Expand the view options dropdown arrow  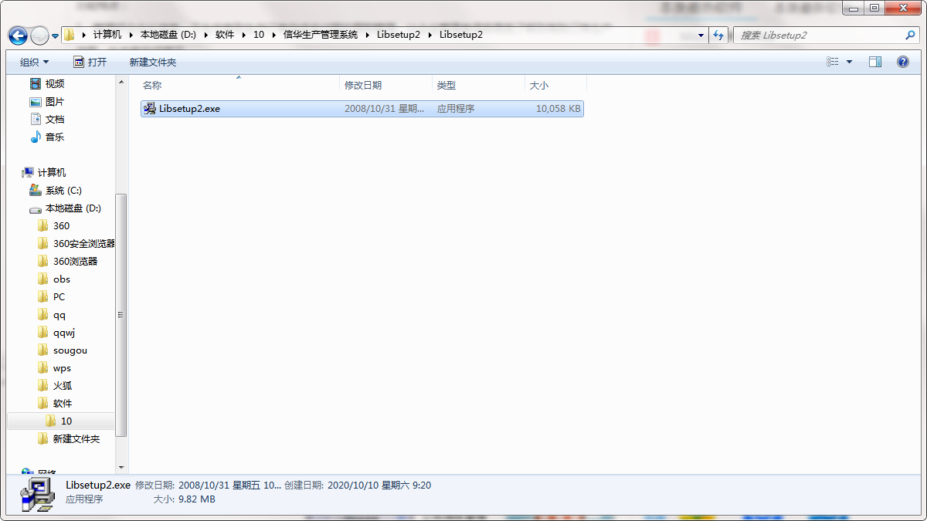[x=850, y=62]
